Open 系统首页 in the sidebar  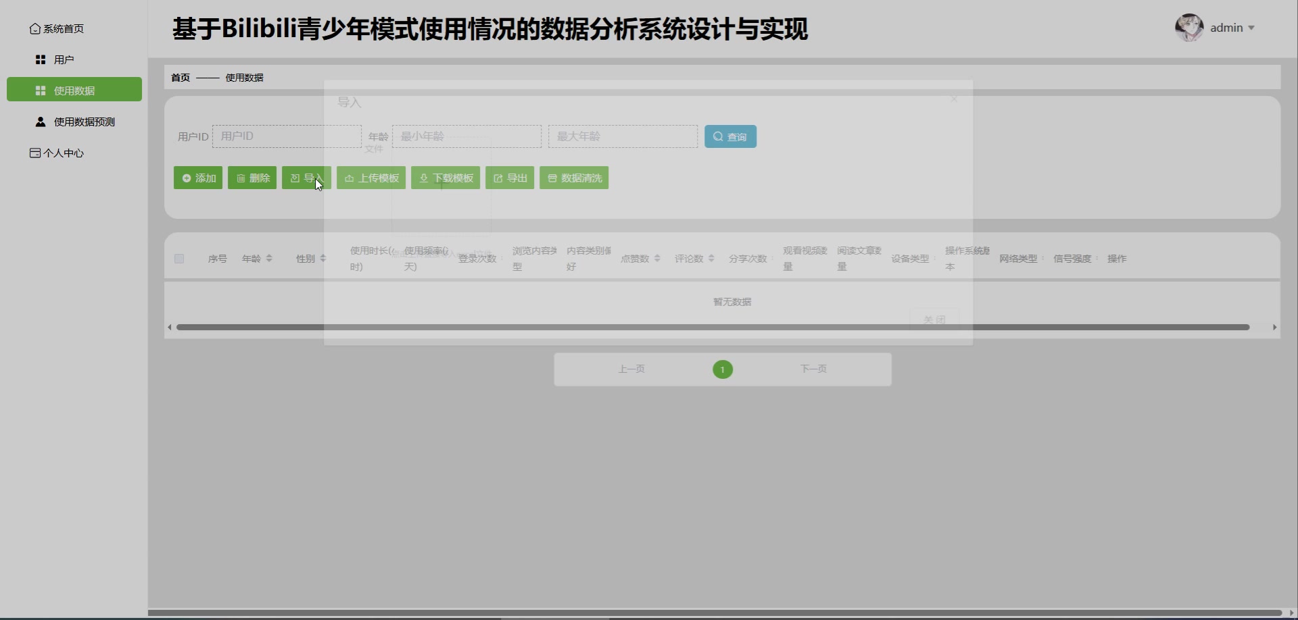(x=57, y=28)
